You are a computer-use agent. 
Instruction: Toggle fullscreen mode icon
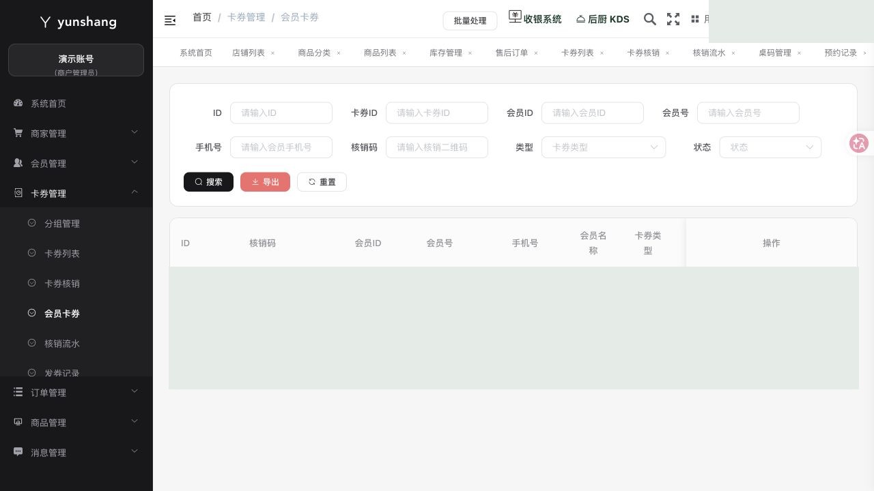pos(673,19)
